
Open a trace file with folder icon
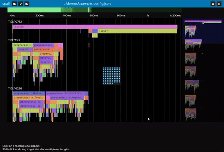15,4
